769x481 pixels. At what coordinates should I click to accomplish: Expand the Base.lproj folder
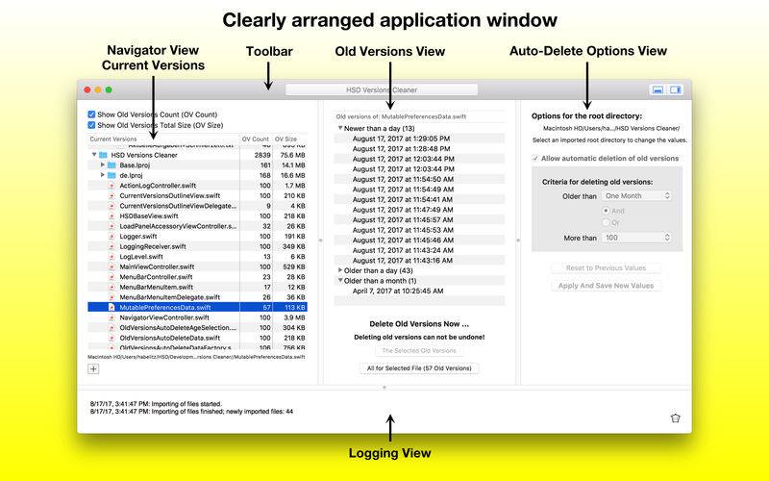coord(103,165)
